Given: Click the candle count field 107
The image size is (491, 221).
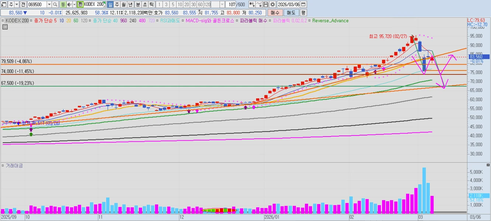Looking at the screenshot, I should (x=231, y=4).
